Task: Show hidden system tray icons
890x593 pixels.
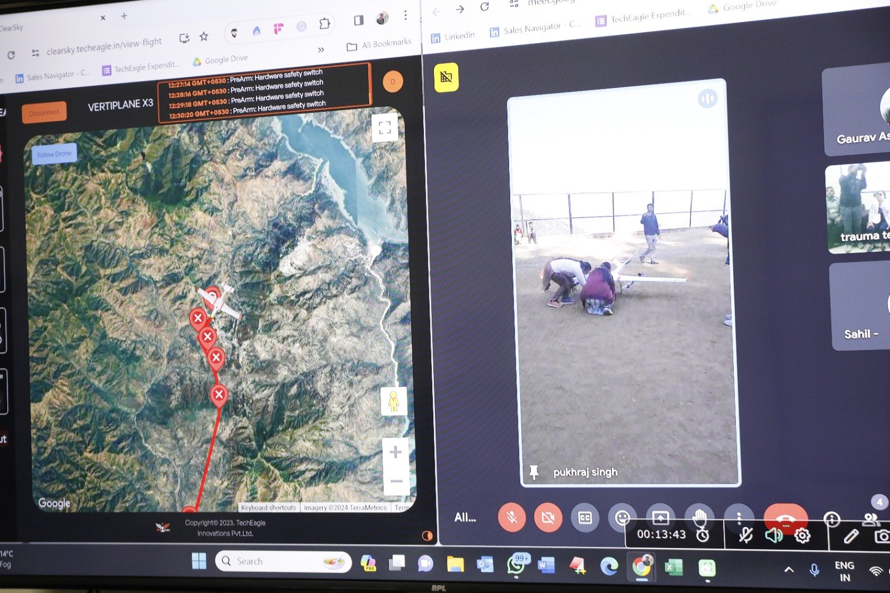Action: tap(789, 569)
